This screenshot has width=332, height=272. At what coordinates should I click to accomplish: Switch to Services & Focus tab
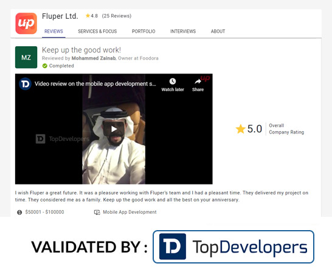97,32
